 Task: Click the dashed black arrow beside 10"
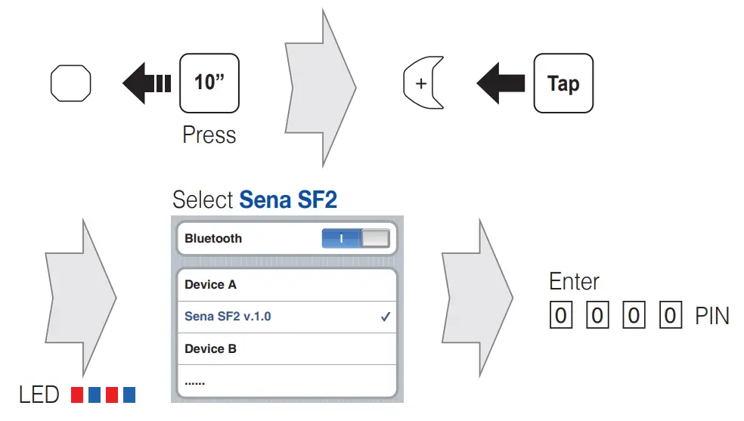tap(146, 82)
